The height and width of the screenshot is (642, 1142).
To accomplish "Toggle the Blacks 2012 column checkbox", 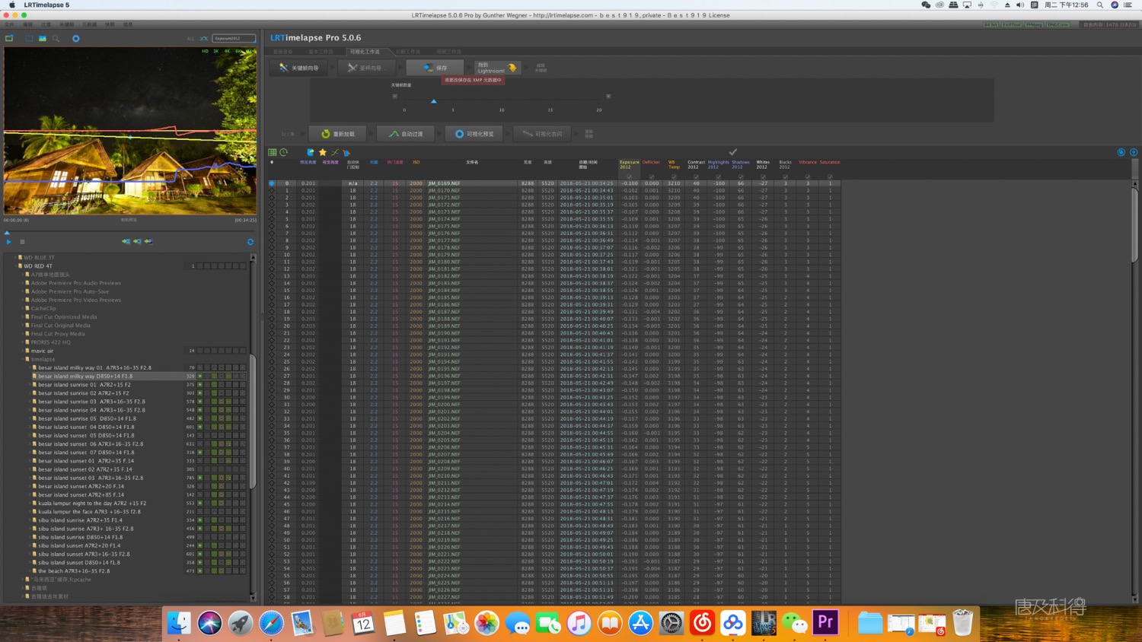I will 785,176.
